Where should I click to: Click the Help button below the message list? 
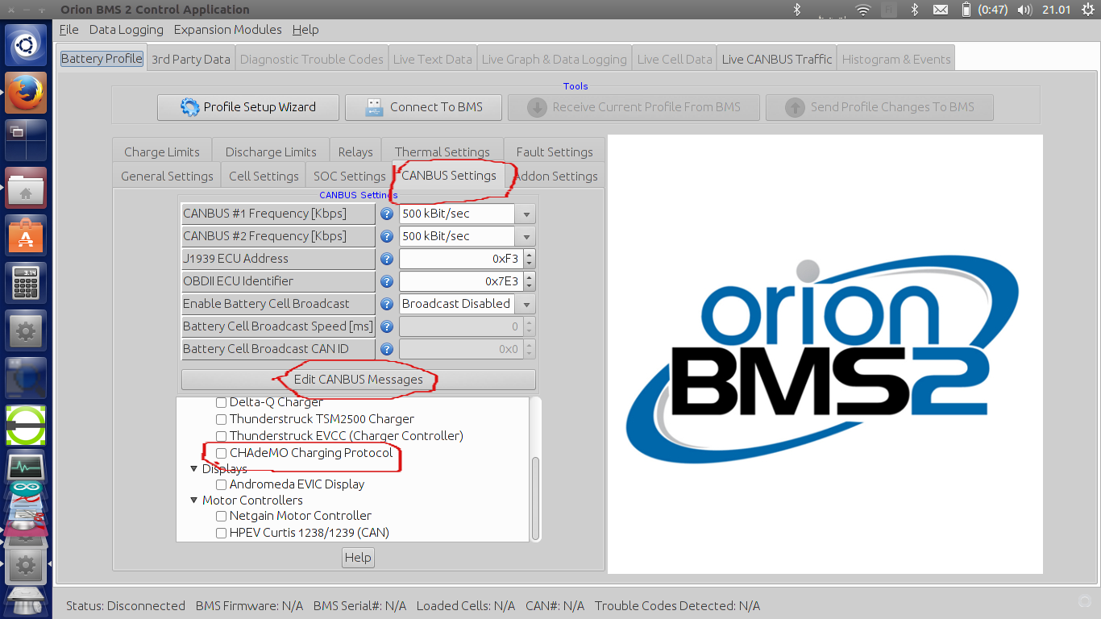pos(358,558)
